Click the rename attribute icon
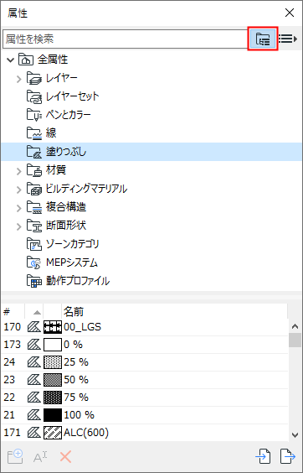The width and height of the screenshot is (303, 473). 39,457
